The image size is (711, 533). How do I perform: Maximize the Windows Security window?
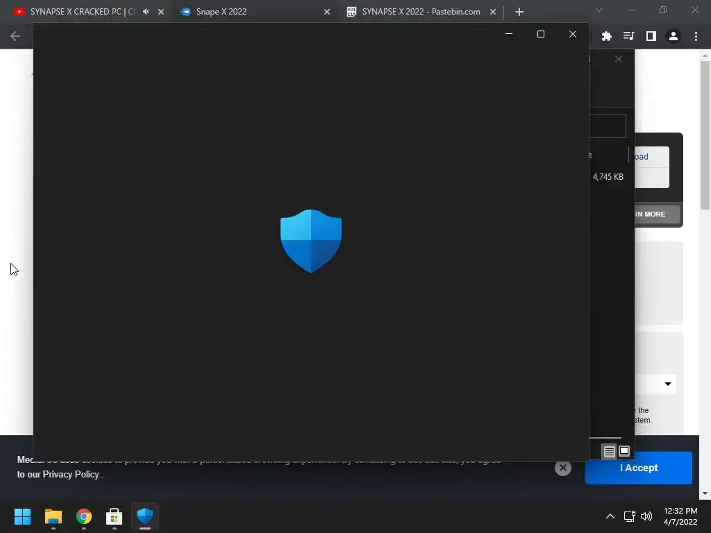click(x=540, y=34)
